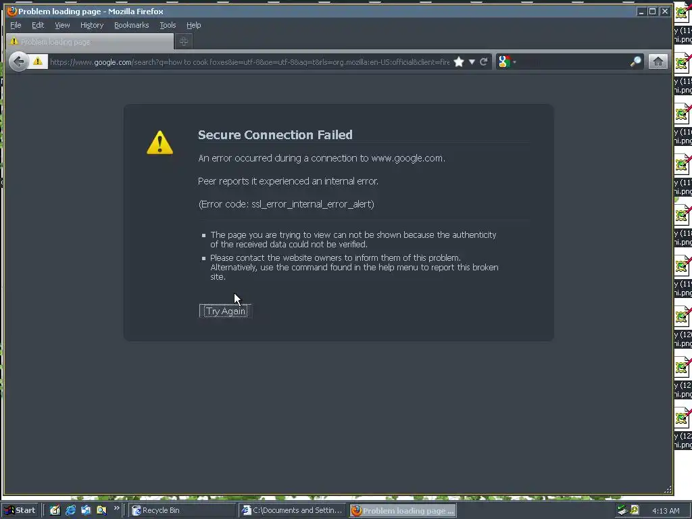Image resolution: width=692 pixels, height=519 pixels.
Task: Click the Start button
Action: 21,510
